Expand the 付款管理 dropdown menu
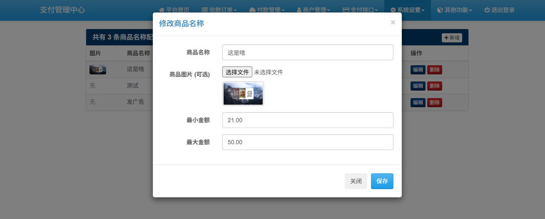Screen dimensions: 545x219 pyautogui.click(x=267, y=10)
